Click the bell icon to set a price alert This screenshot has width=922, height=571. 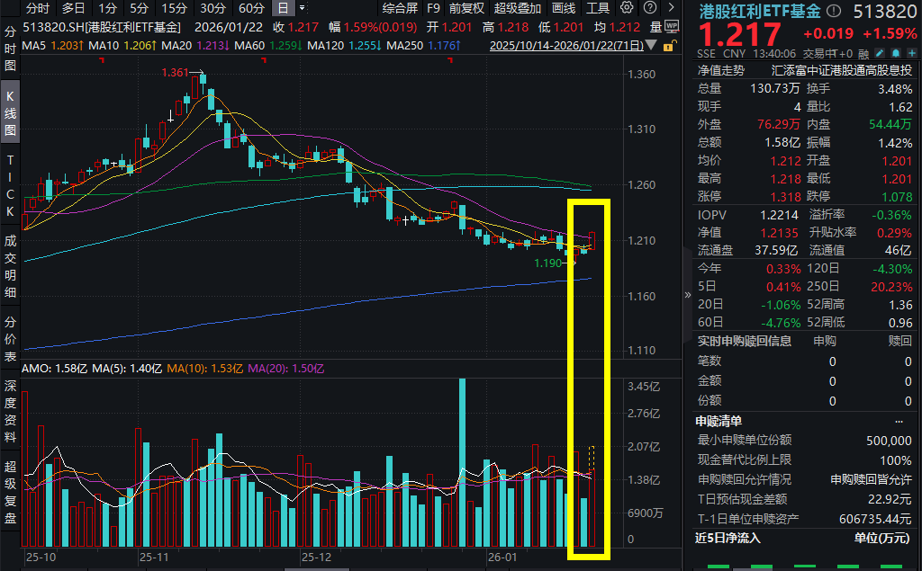896,53
